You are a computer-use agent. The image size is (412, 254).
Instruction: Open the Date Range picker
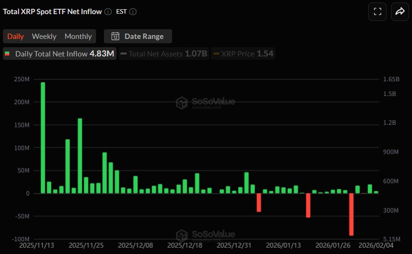[x=137, y=36]
